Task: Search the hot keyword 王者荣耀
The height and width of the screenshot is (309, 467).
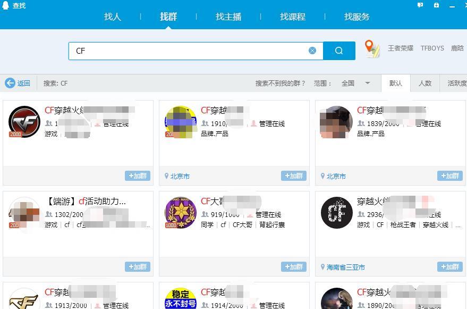Action: pos(400,48)
